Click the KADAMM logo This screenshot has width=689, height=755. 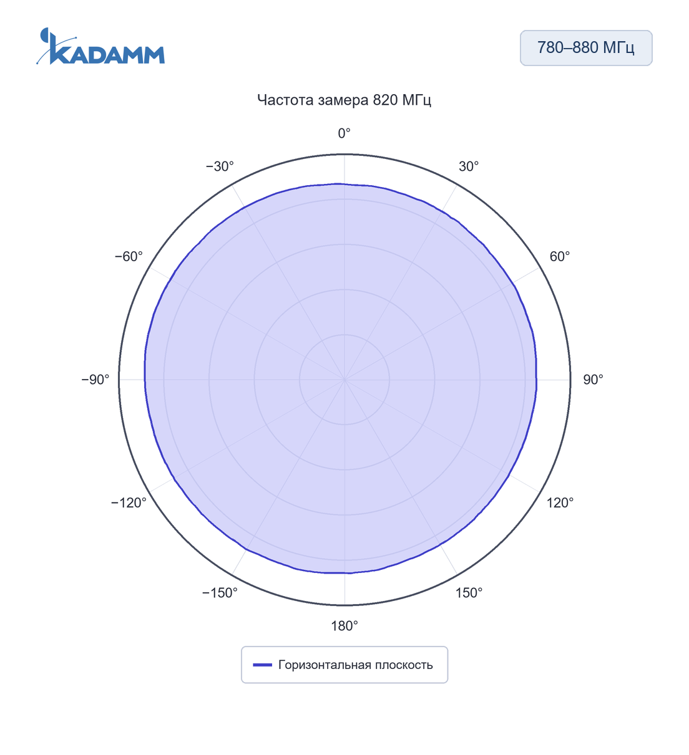point(100,47)
